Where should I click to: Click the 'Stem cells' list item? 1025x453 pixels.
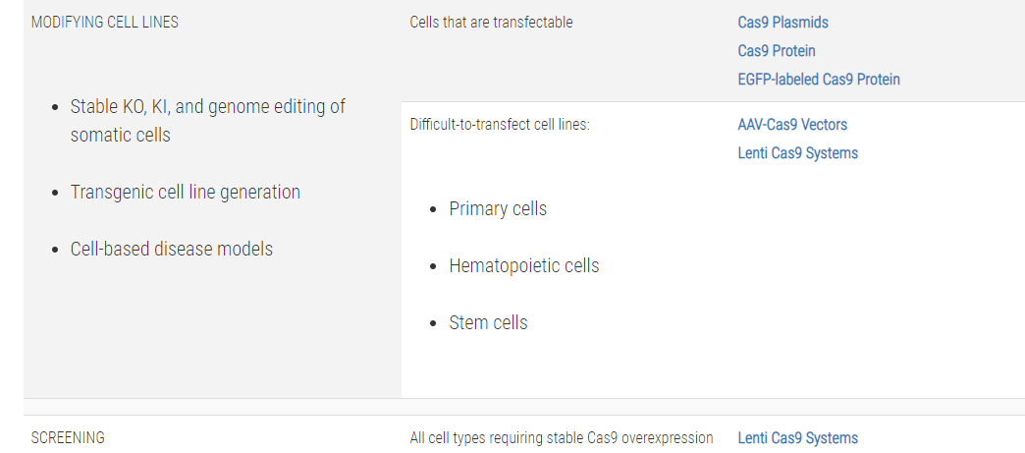point(488,322)
